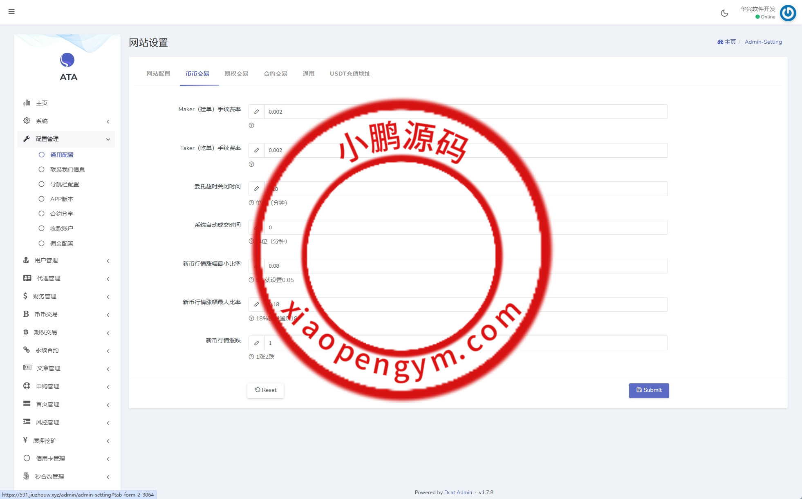This screenshot has height=499, width=802.
Task: Click the Maker fee help question icon
Action: 251,125
